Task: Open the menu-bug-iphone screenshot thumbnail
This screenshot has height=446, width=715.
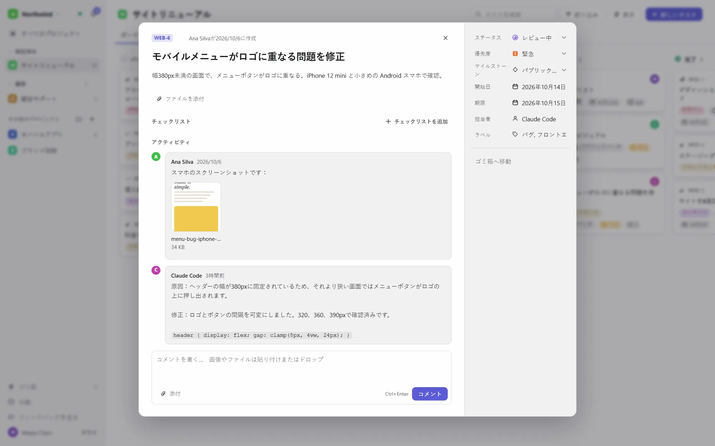Action: click(196, 207)
